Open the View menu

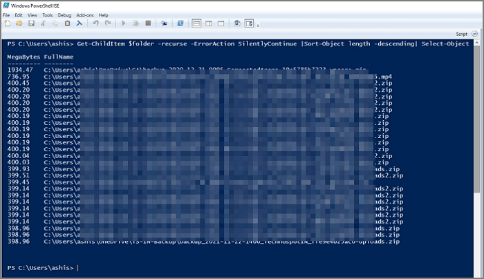(32, 15)
